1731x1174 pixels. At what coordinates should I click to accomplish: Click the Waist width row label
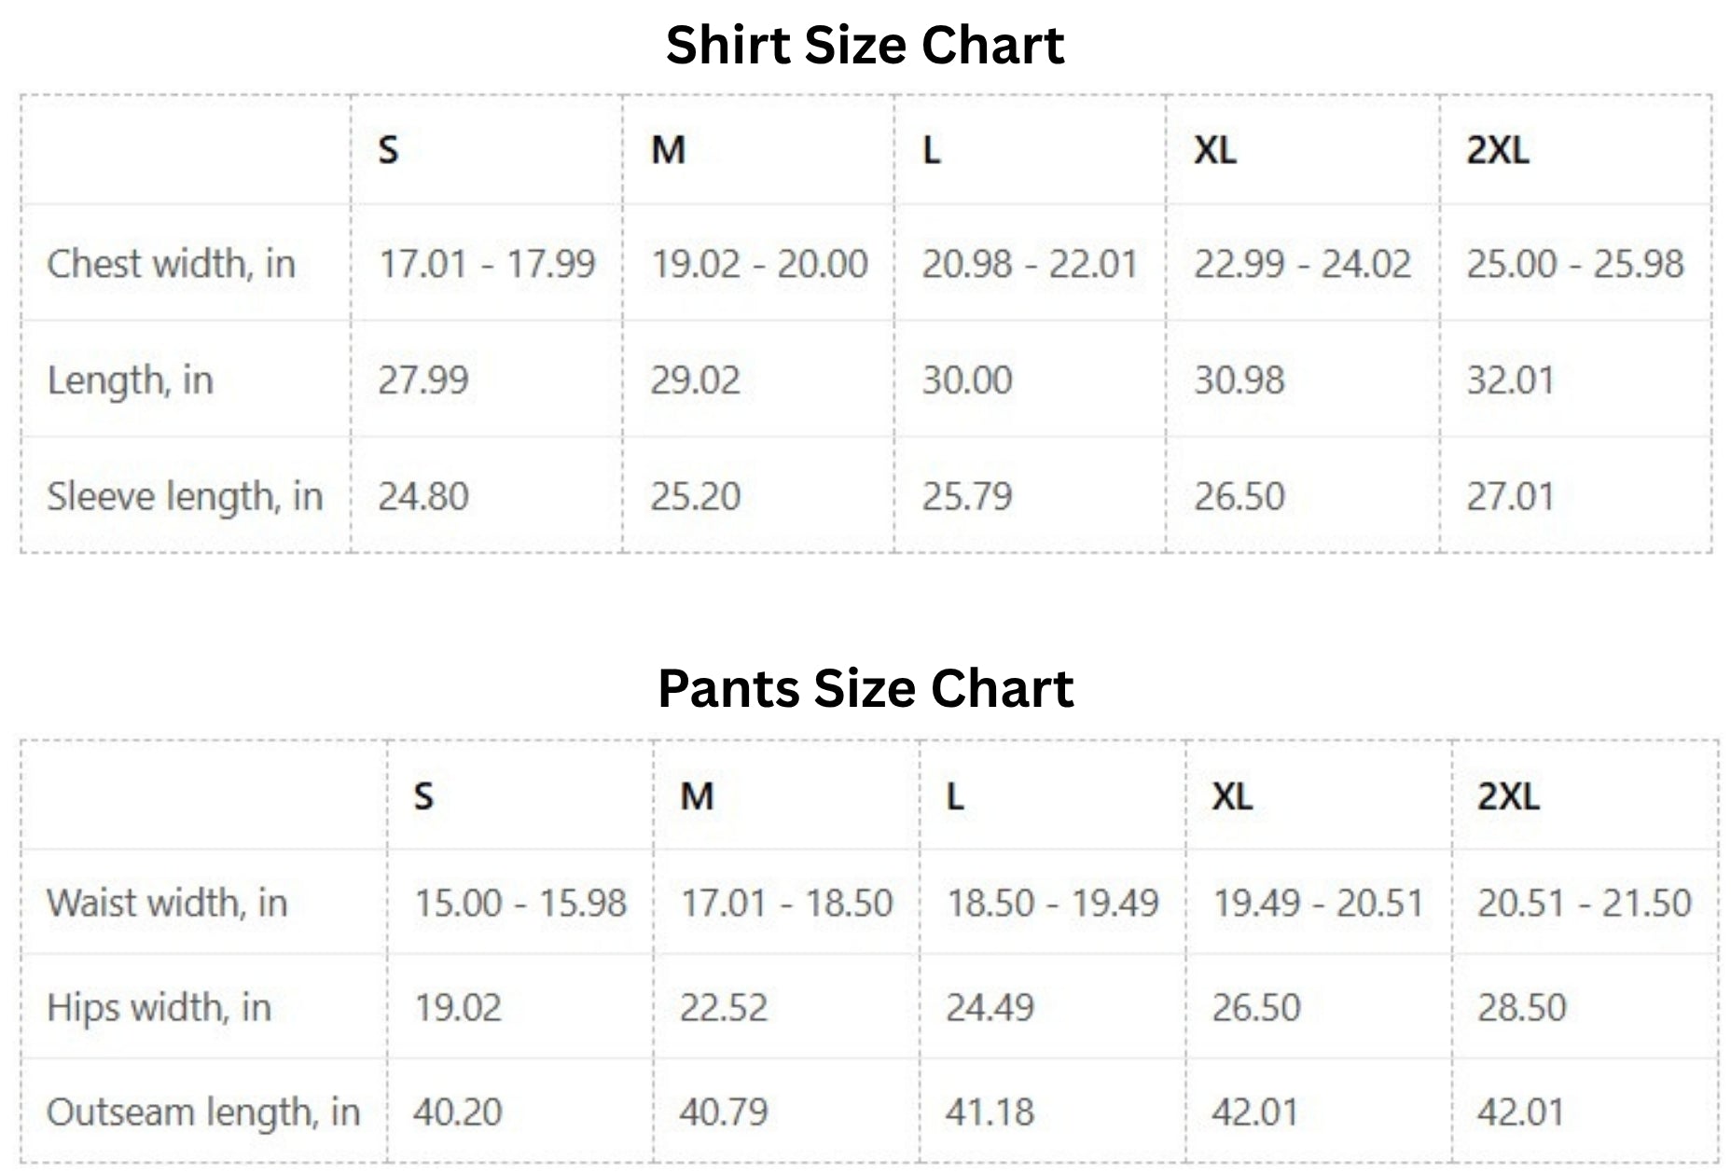coord(167,903)
